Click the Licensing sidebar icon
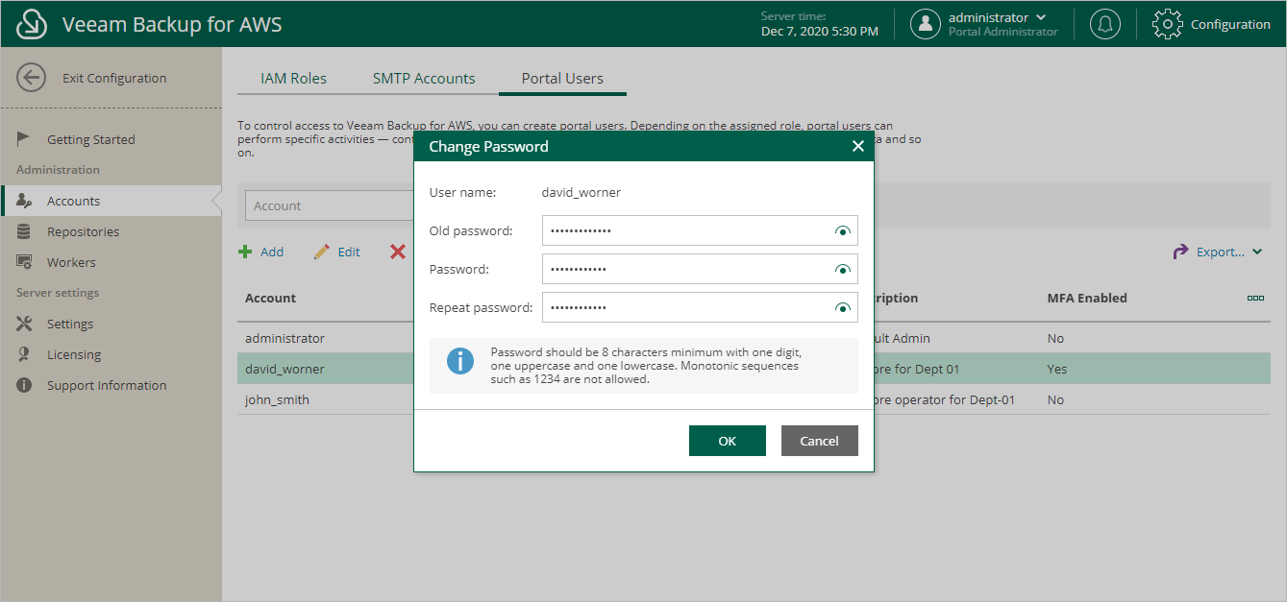This screenshot has height=602, width=1287. tap(24, 354)
